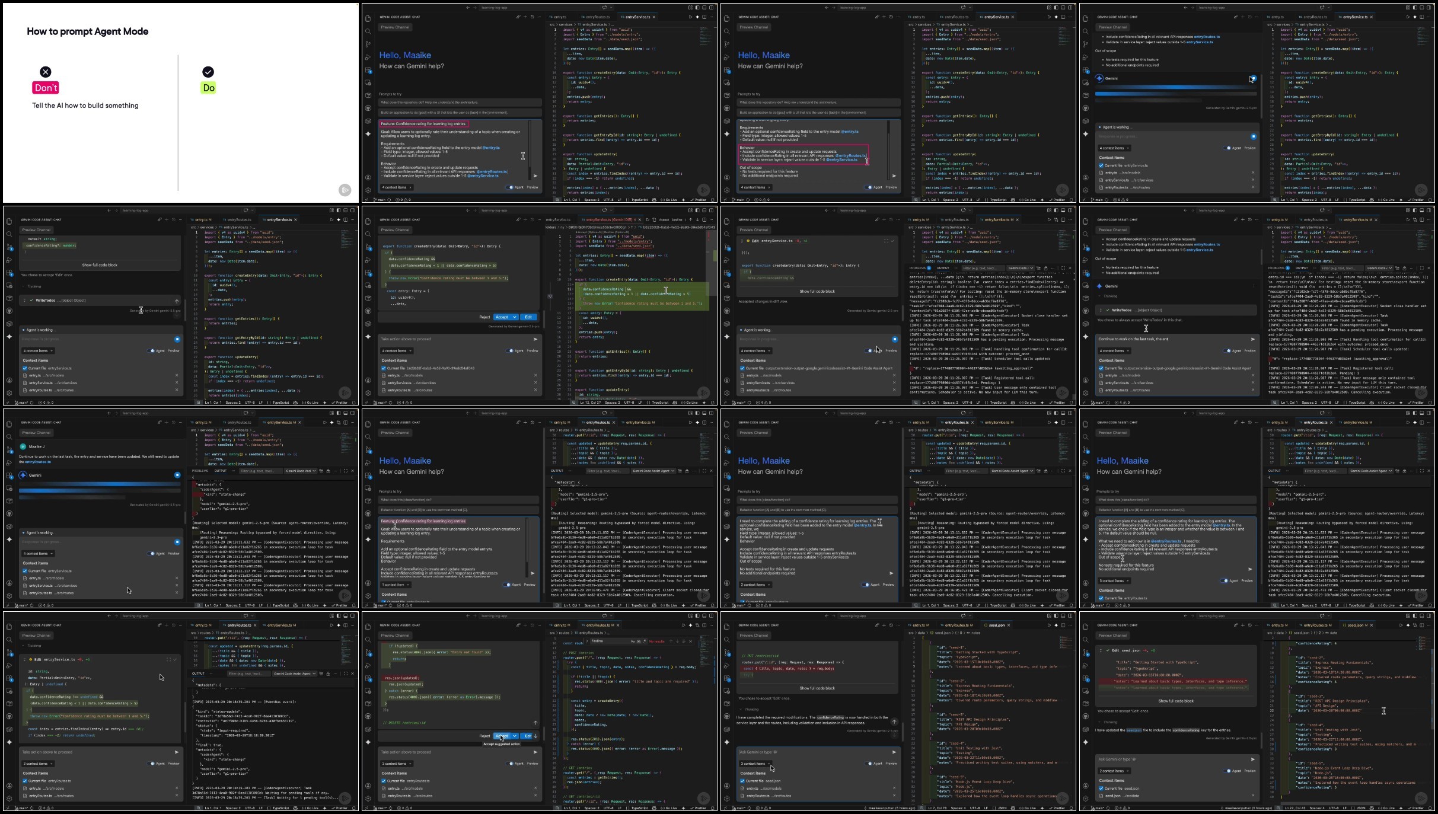
Task: Uncheck Current file checkbox in Find widget frame
Action: coord(384,781)
